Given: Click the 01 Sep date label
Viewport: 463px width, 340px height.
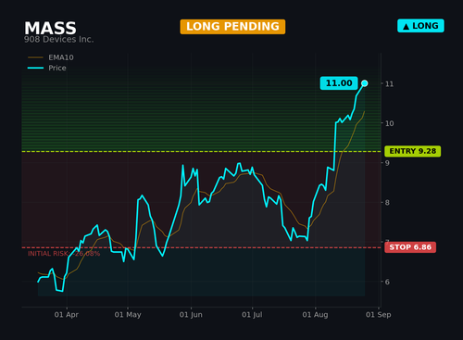Looking at the screenshot, I should 379,315.
